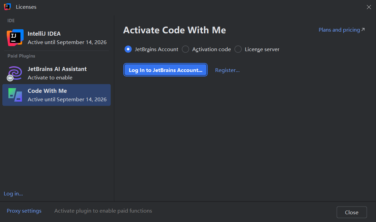Screen dimensions: 376x222
Task: Click Log In to JetBrains Account button
Action: click(x=166, y=70)
